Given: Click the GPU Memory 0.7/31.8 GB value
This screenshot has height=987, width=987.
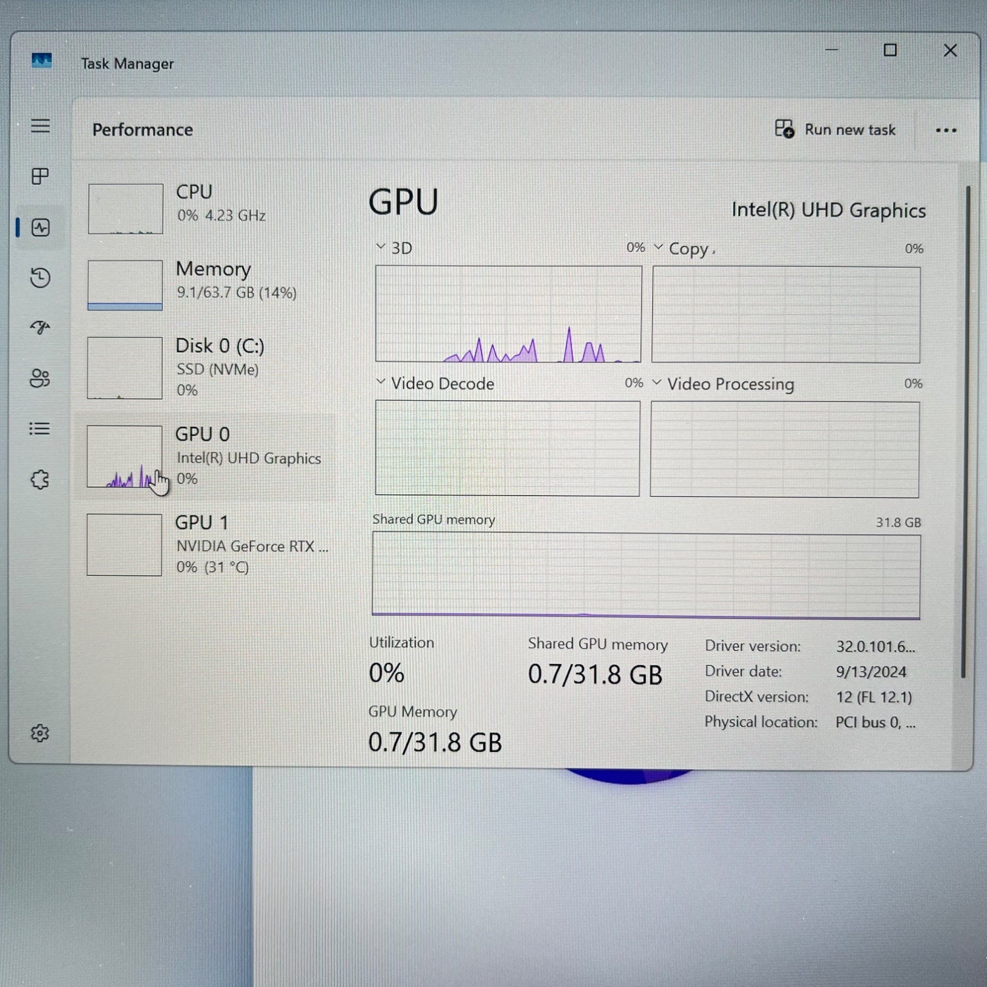Looking at the screenshot, I should 435,742.
